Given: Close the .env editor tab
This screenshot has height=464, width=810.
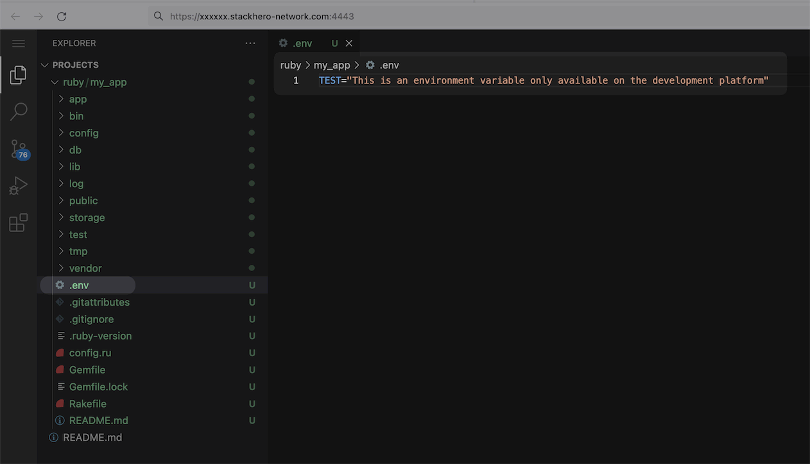Looking at the screenshot, I should click(x=349, y=44).
